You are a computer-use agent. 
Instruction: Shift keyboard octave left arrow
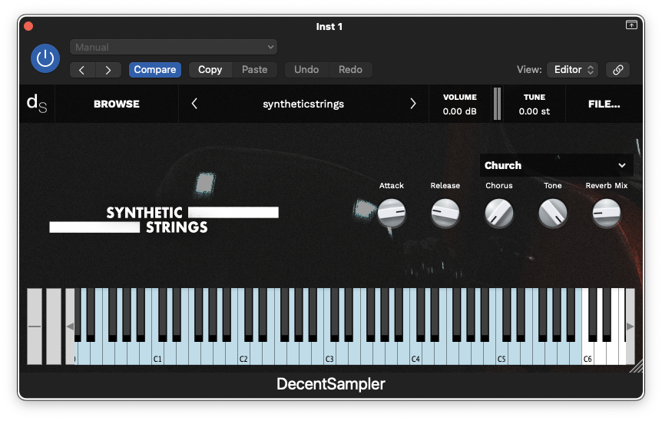pos(70,327)
